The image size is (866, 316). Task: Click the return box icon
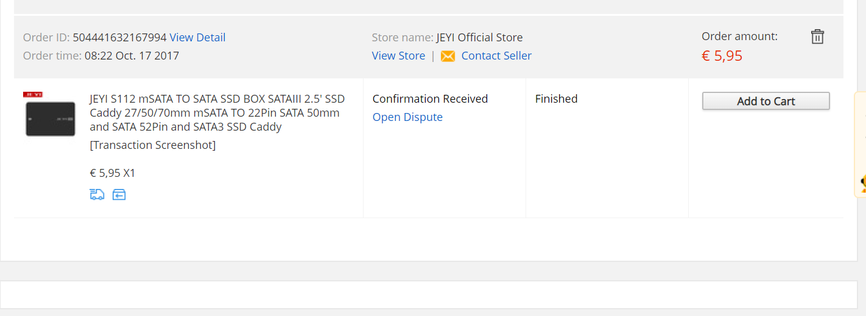119,194
